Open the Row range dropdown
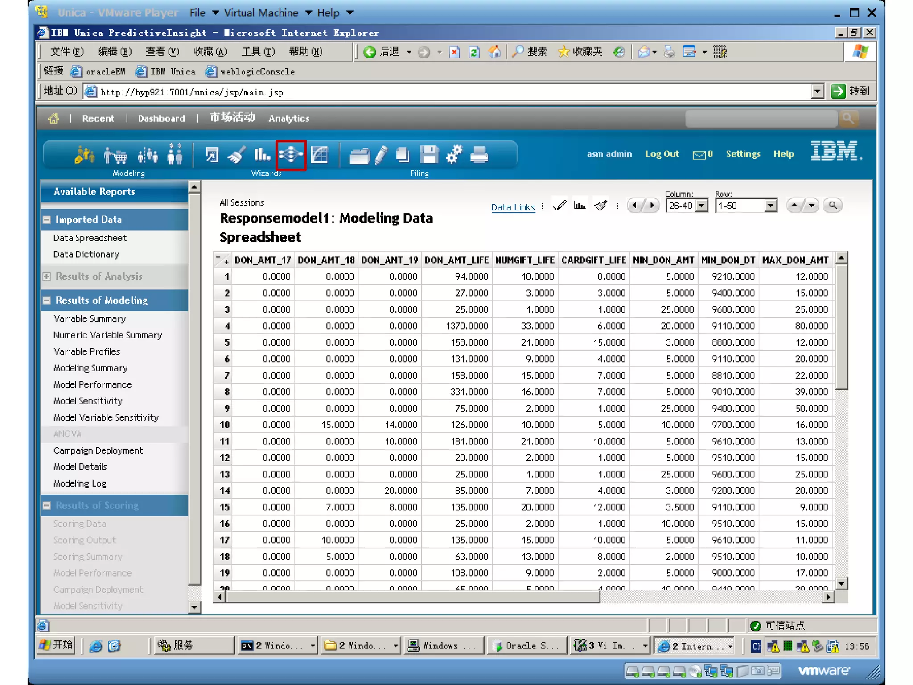The width and height of the screenshot is (913, 685). point(770,206)
